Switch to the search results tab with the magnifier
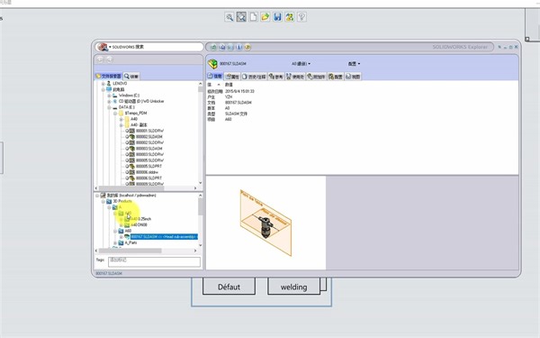 [x=131, y=77]
